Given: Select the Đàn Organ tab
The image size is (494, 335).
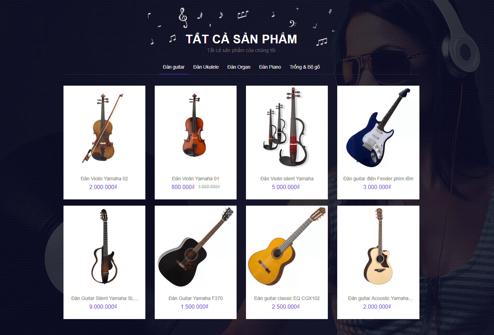Looking at the screenshot, I should coord(239,67).
